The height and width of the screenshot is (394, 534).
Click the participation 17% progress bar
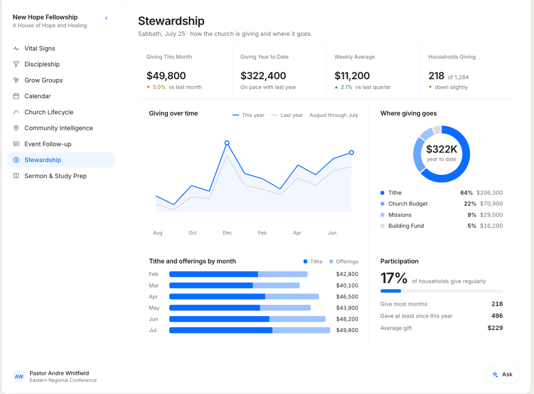[441, 291]
